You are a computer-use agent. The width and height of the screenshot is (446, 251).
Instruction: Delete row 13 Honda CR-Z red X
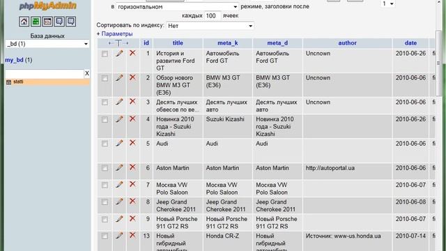click(132, 236)
